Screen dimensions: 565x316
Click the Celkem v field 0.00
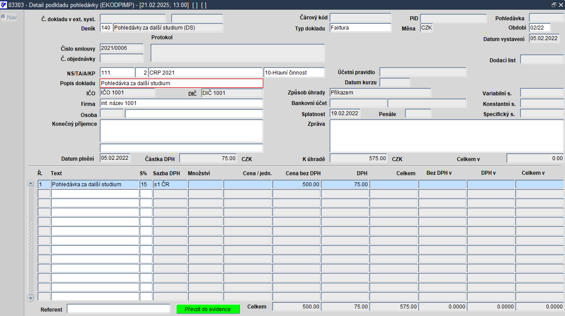tap(535, 158)
